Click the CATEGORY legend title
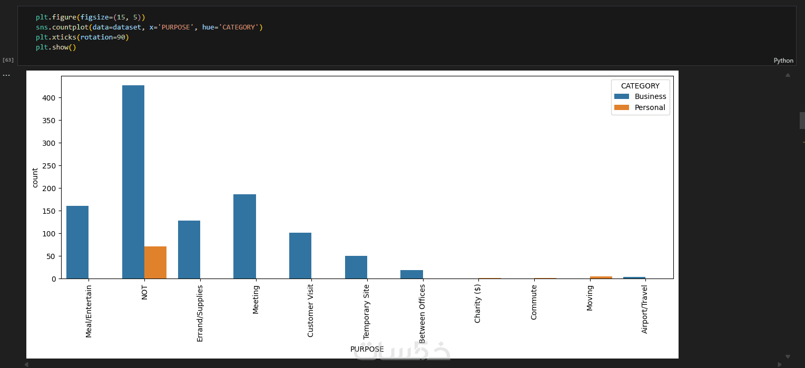Viewport: 805px width, 368px height. [x=640, y=86]
